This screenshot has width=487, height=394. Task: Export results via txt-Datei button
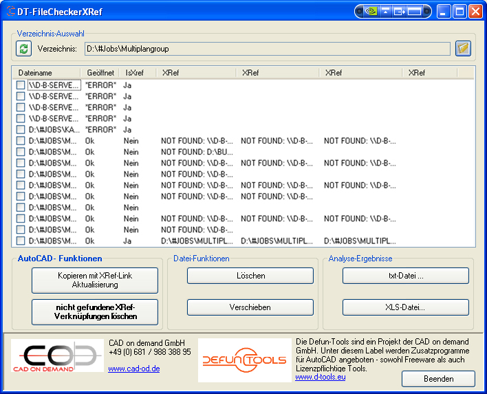click(x=406, y=276)
